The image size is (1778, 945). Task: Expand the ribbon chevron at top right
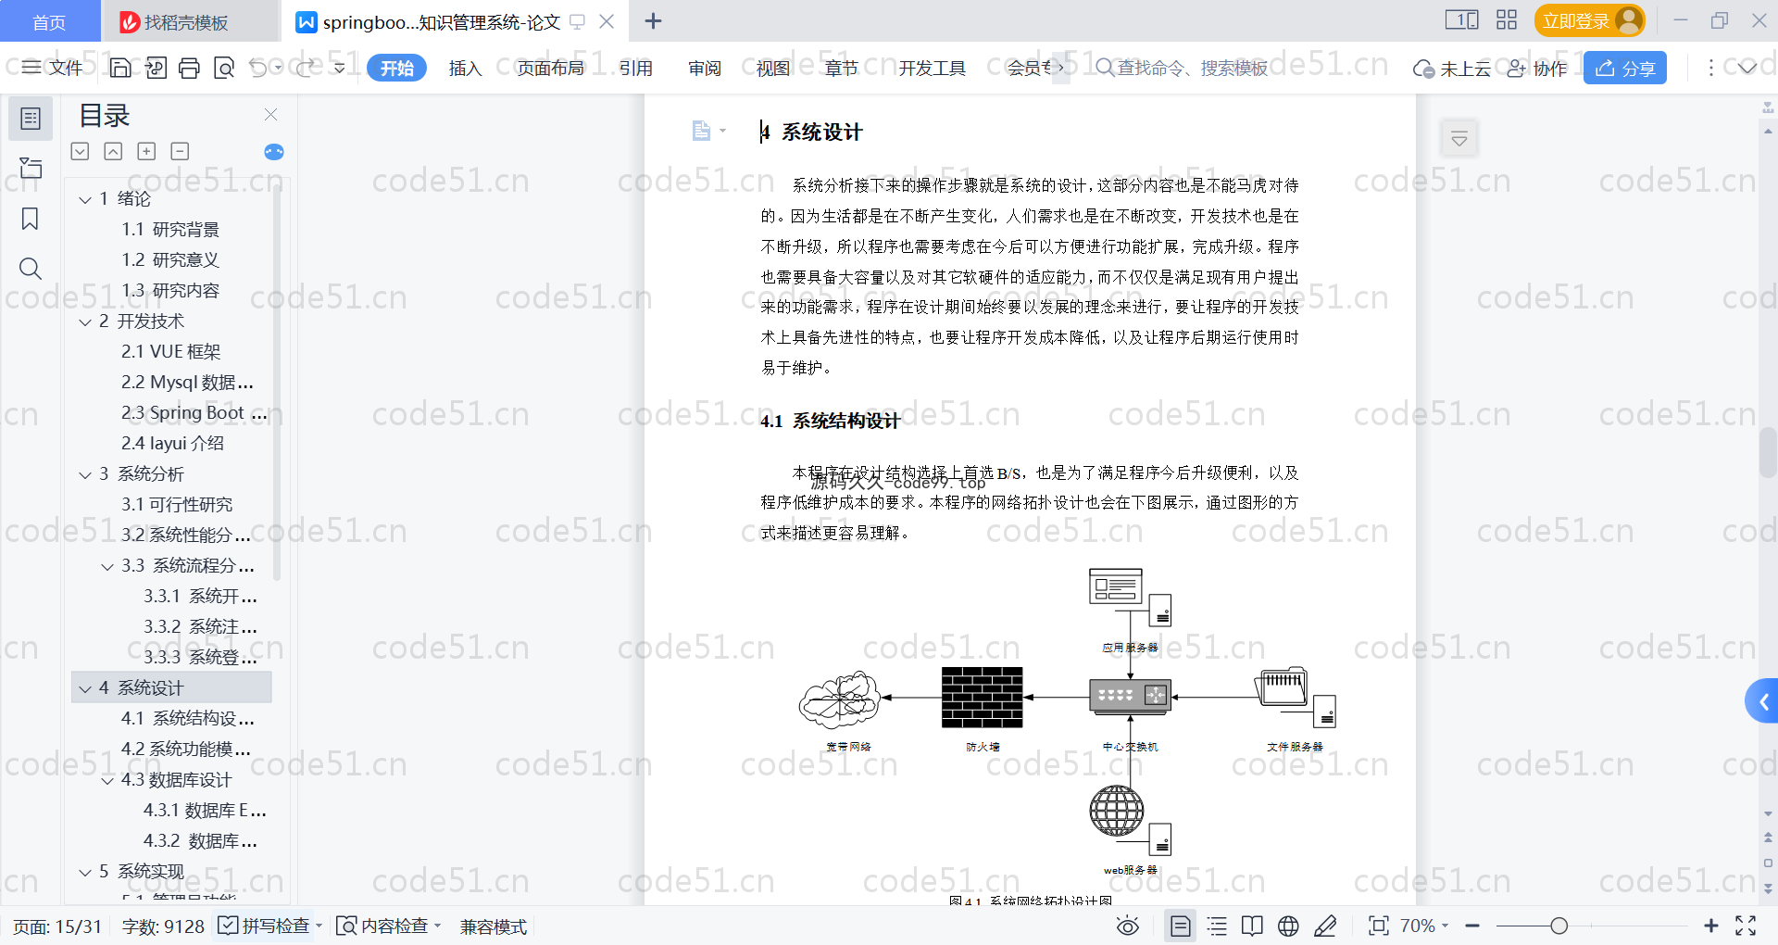pos(1747,68)
